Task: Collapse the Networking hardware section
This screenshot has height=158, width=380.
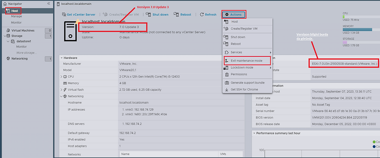Action: point(61,96)
